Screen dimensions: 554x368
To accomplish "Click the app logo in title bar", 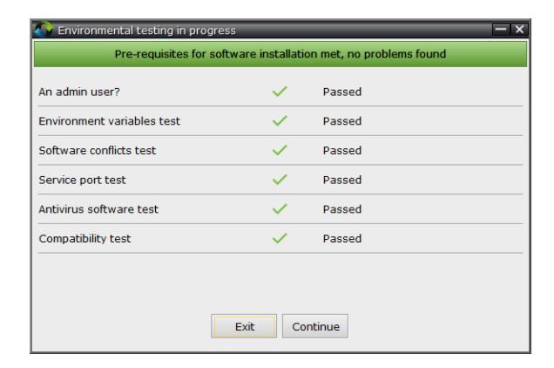I will (x=44, y=30).
